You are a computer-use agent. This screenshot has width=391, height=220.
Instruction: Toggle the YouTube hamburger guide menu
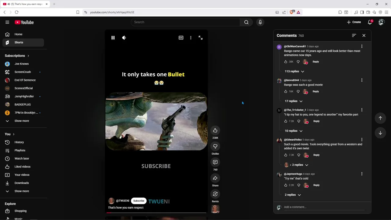point(7,22)
